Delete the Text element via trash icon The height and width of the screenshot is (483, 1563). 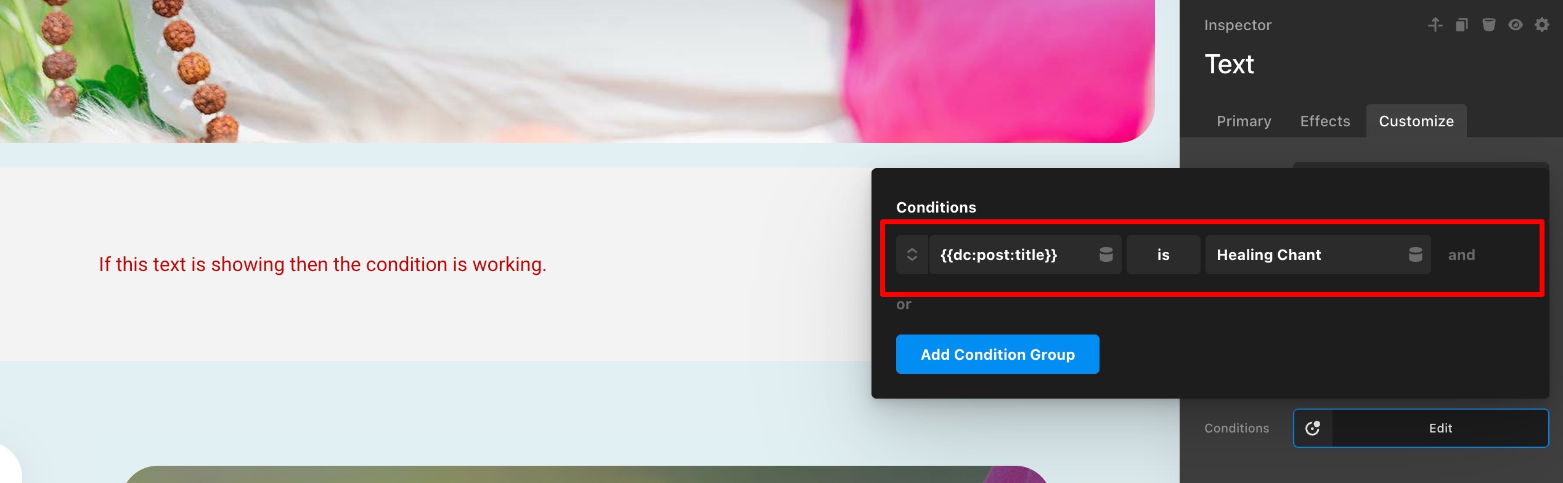point(1488,25)
